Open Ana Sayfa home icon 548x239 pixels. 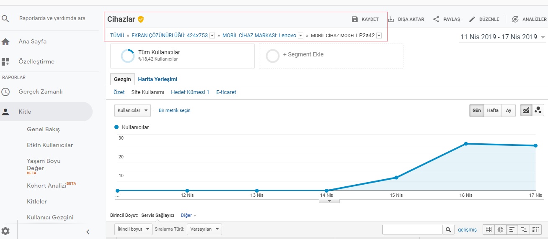pyautogui.click(x=5, y=42)
